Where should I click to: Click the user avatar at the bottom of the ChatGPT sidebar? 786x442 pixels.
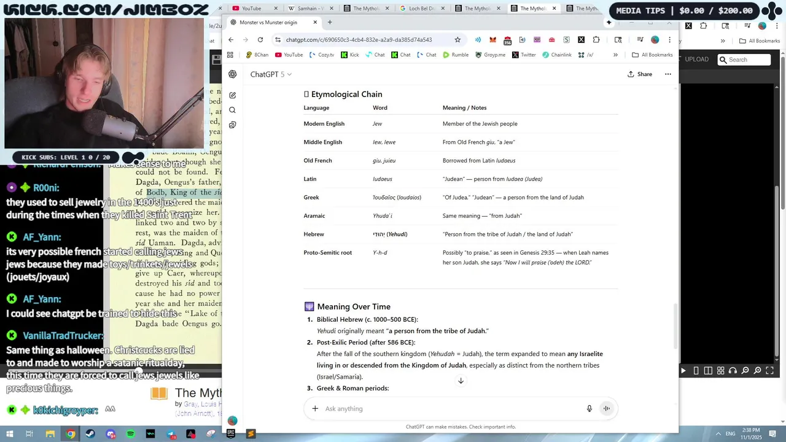pos(232,421)
